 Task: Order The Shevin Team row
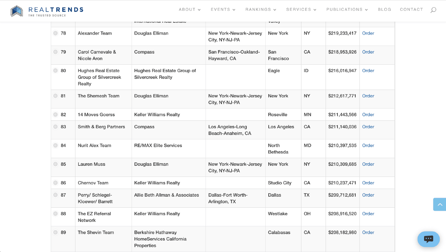click(x=368, y=232)
